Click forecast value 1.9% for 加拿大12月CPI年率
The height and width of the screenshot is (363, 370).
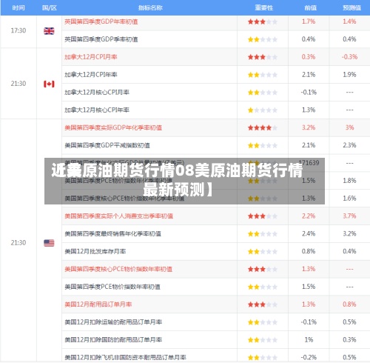click(x=349, y=75)
